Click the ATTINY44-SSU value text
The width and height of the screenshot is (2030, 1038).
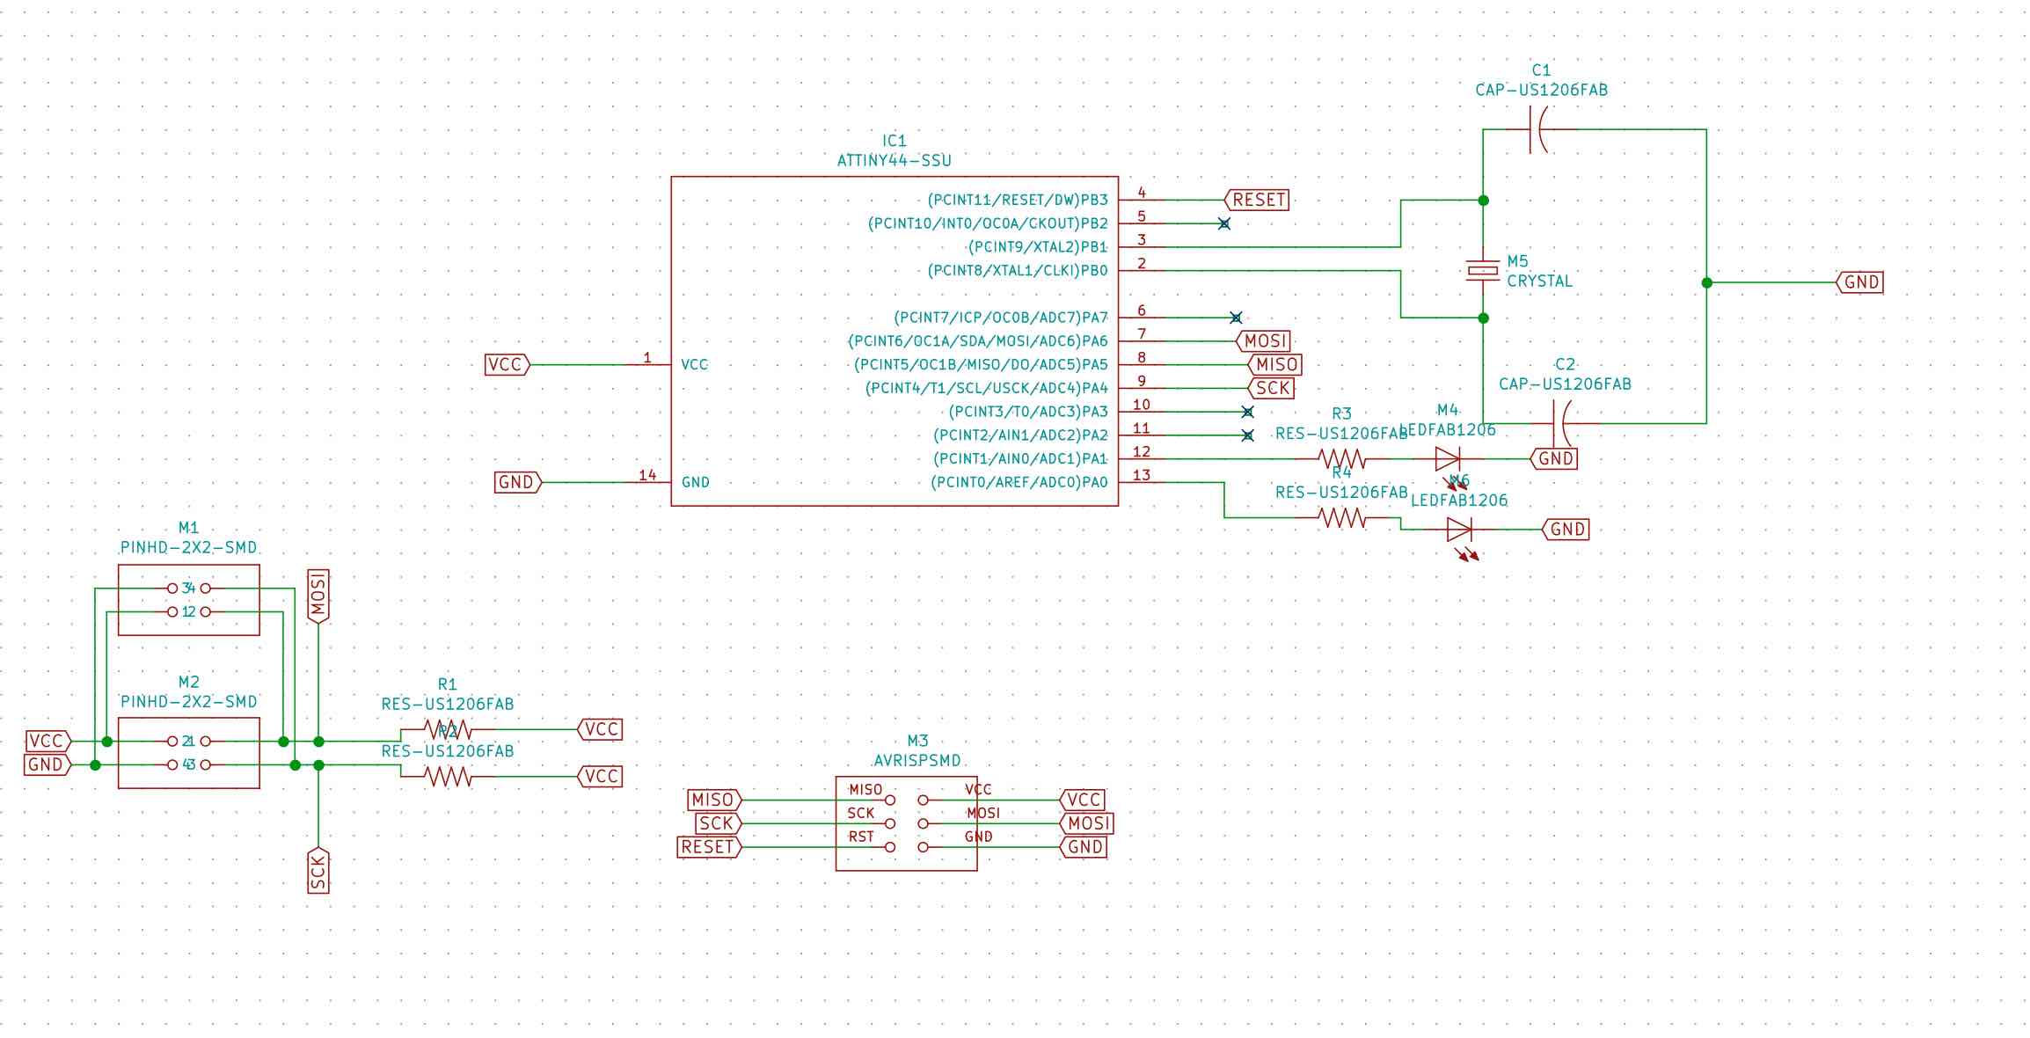tap(894, 161)
